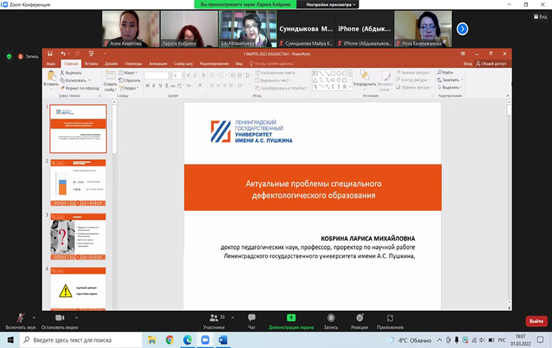This screenshot has height=348, width=552.
Task: Leave the meeting with red Выйти button
Action: (x=535, y=321)
